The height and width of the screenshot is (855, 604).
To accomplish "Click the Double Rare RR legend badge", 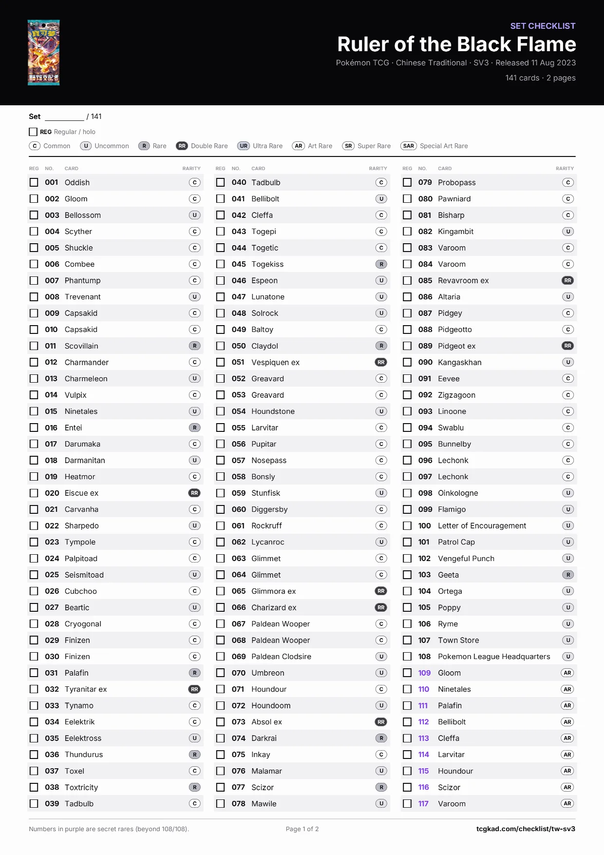I will [x=182, y=146].
